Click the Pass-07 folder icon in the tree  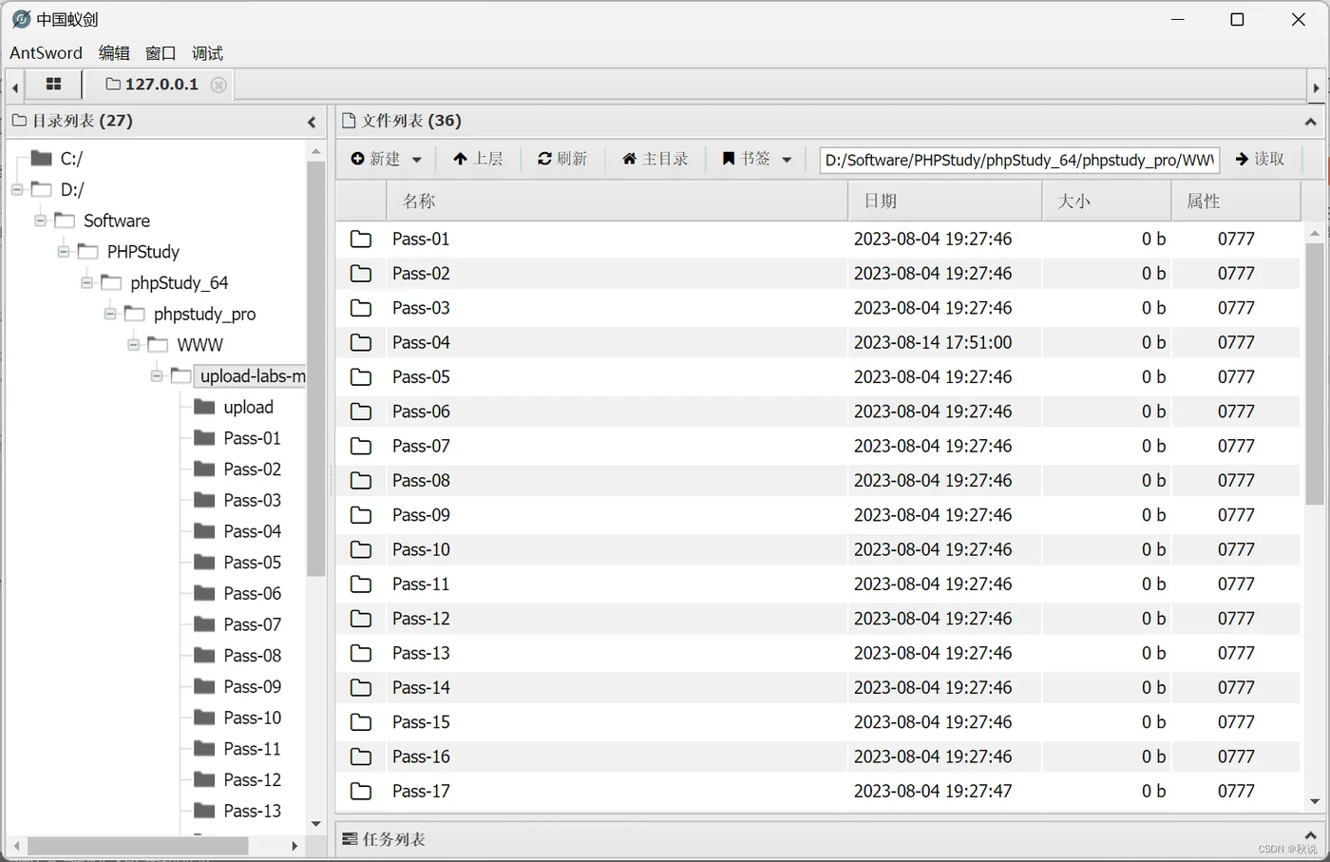pos(204,624)
